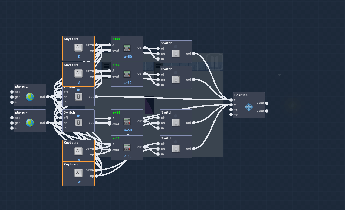
Task: Click blue 'W' label in Keyboard node
Action: click(79, 182)
